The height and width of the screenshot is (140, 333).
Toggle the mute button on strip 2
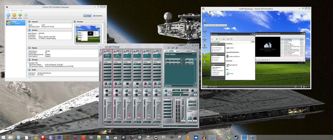pos(119,114)
